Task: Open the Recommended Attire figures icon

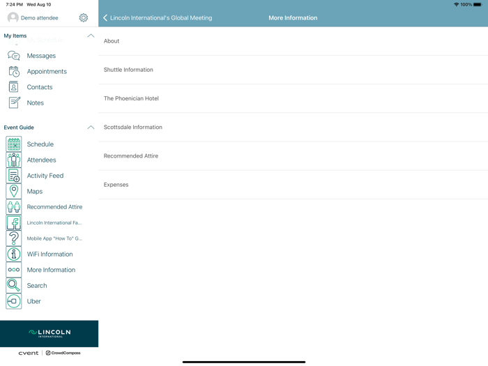Action: click(14, 207)
